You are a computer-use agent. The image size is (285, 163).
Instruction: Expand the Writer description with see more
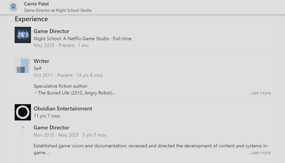[259, 93]
